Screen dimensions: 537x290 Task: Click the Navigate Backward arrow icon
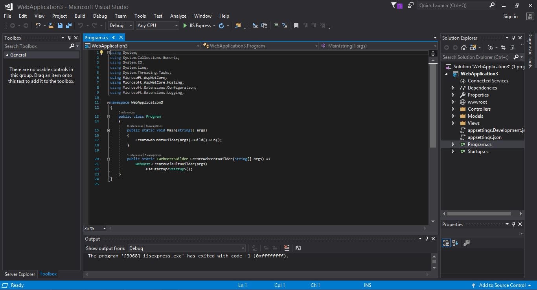(x=12, y=26)
